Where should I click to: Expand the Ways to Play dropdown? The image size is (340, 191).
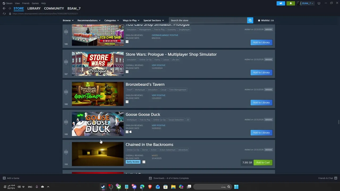131,20
